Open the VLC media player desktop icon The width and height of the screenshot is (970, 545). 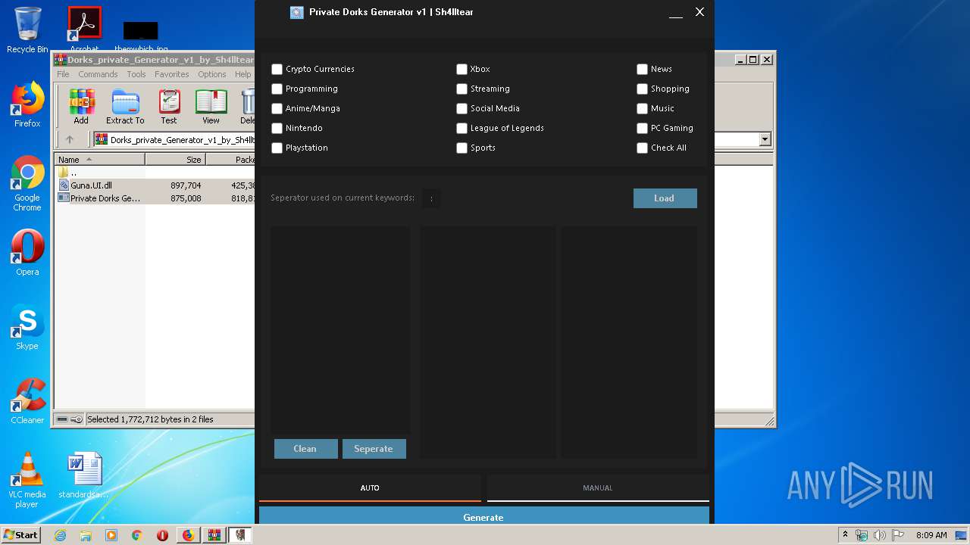point(27,480)
